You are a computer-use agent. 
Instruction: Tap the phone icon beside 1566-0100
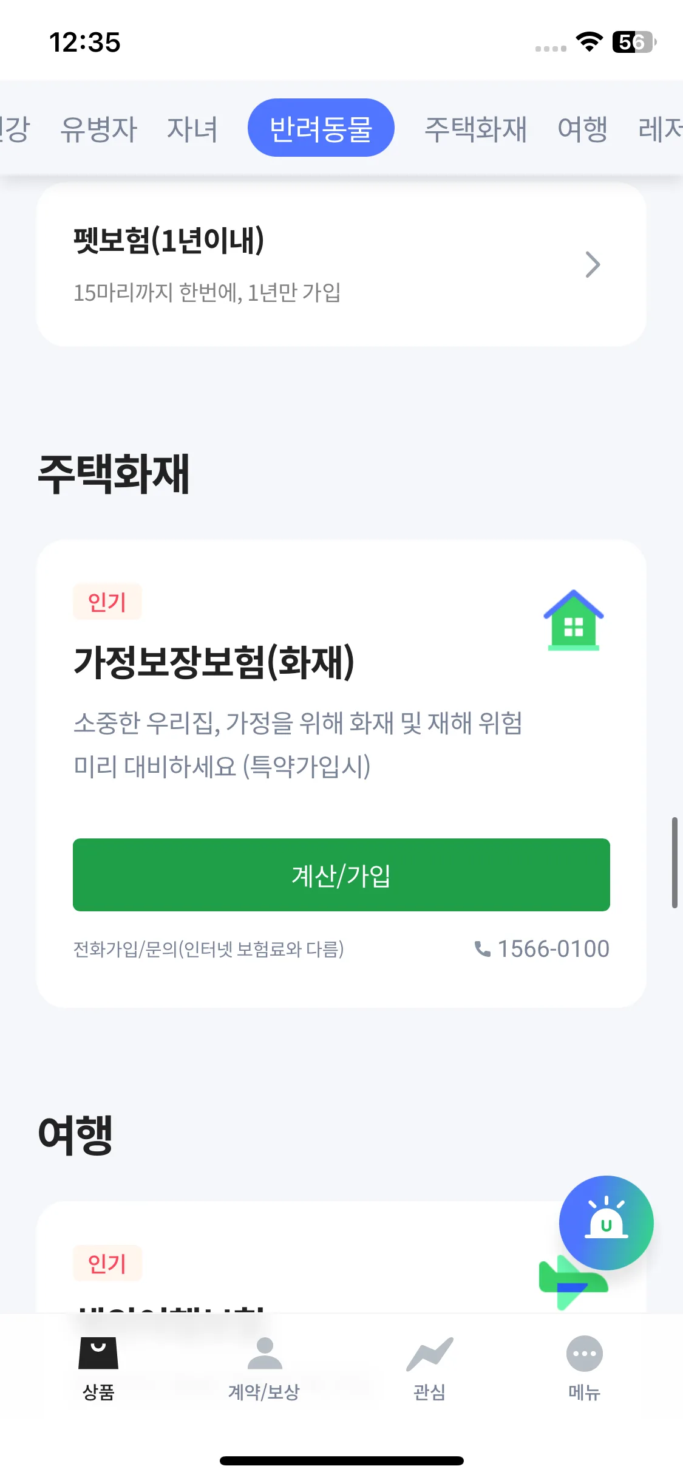click(482, 949)
